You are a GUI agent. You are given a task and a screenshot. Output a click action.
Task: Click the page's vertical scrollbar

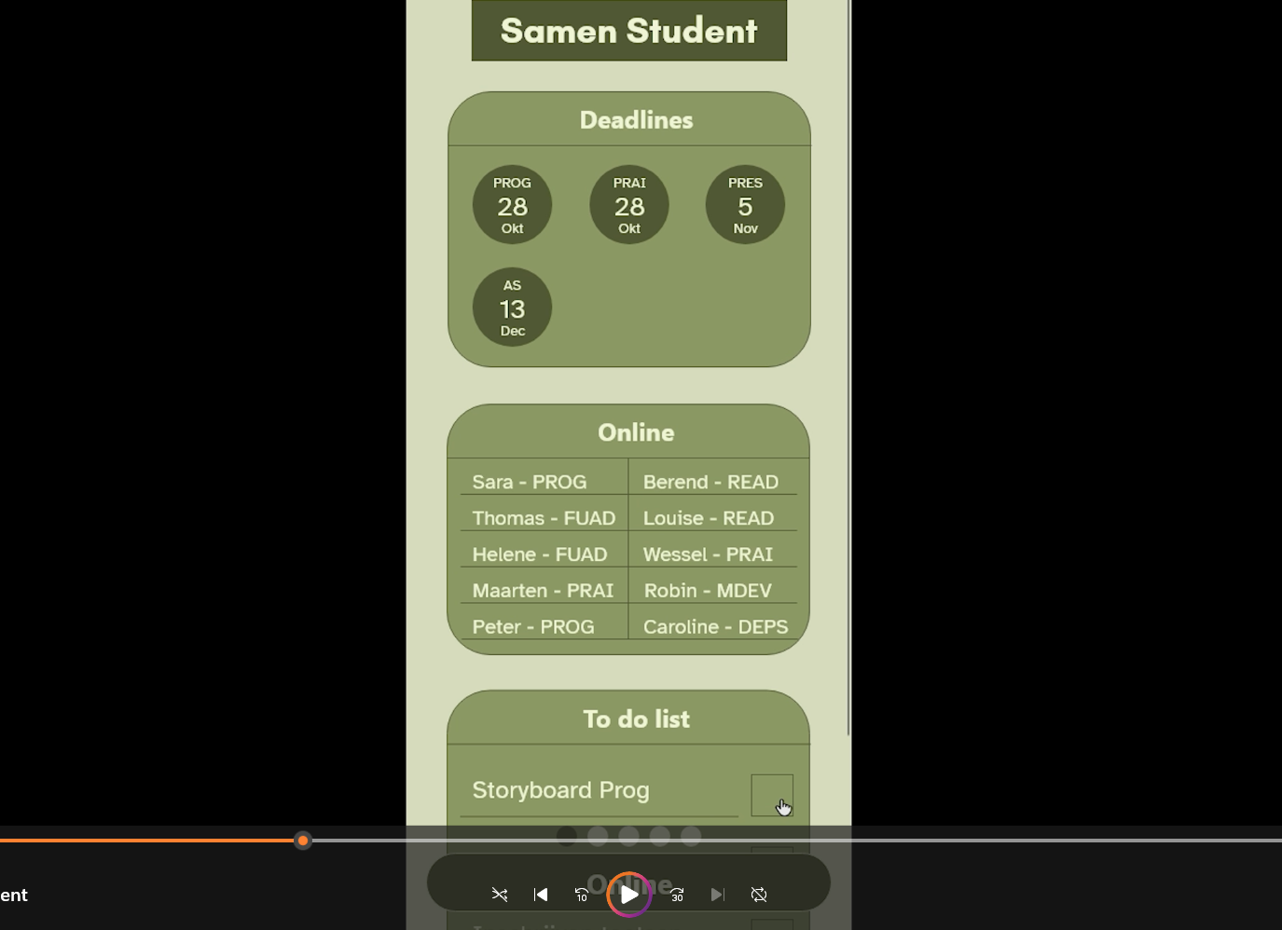click(x=848, y=373)
